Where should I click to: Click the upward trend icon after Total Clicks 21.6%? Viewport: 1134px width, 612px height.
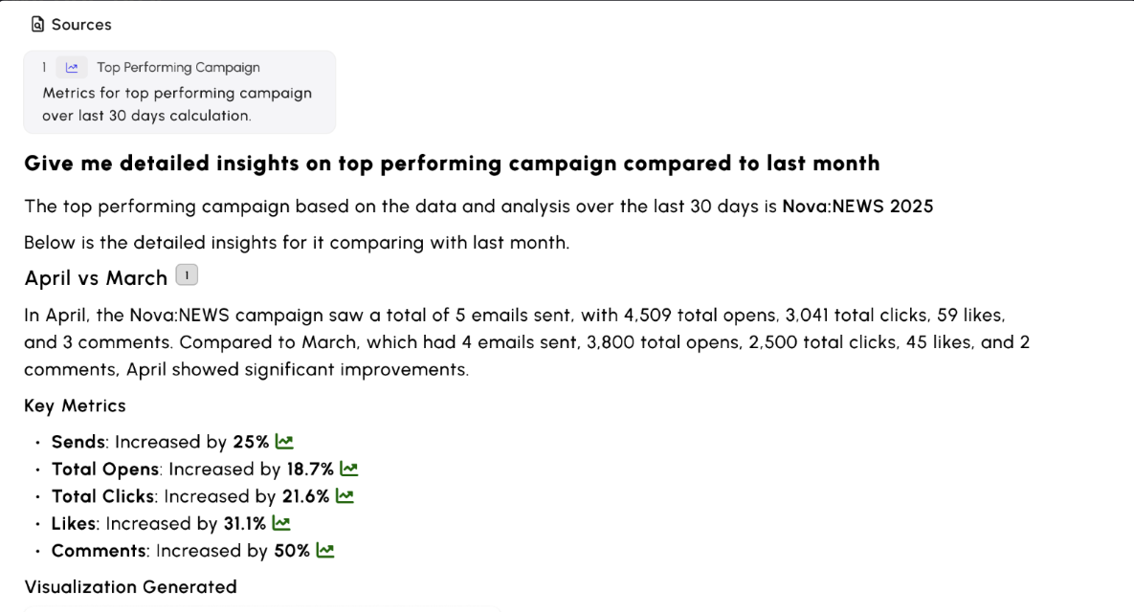(x=345, y=496)
